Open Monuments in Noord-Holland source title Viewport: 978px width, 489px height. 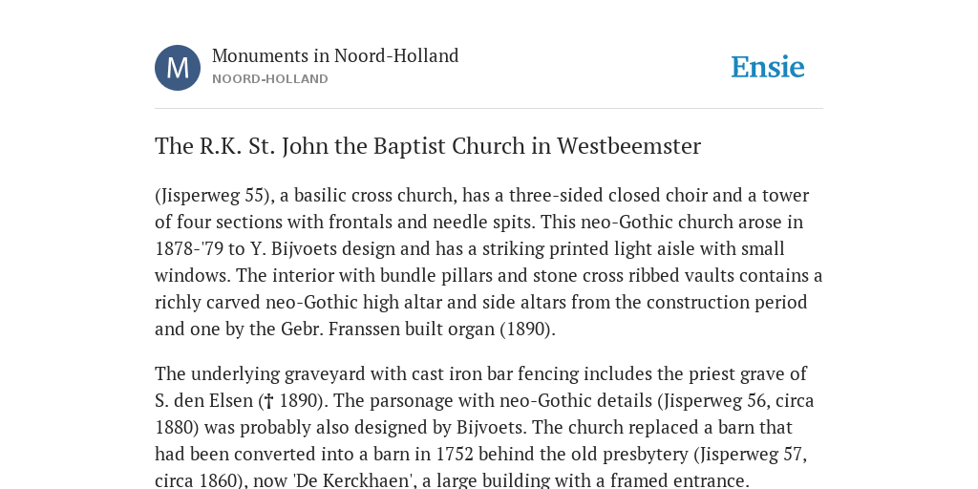[x=335, y=55]
